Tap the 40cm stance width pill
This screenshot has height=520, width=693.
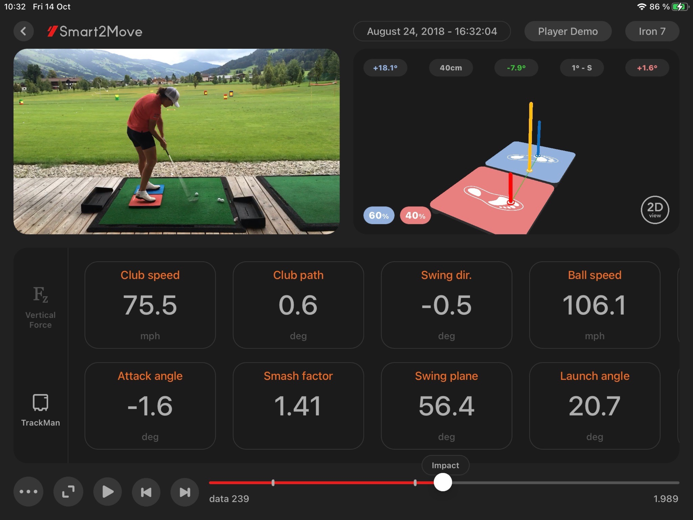451,68
